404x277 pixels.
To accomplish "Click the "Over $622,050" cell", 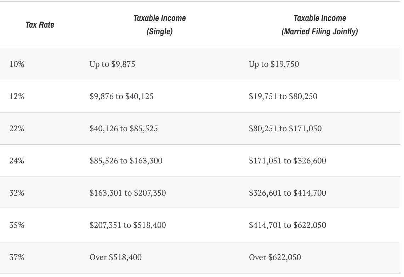I will [275, 257].
